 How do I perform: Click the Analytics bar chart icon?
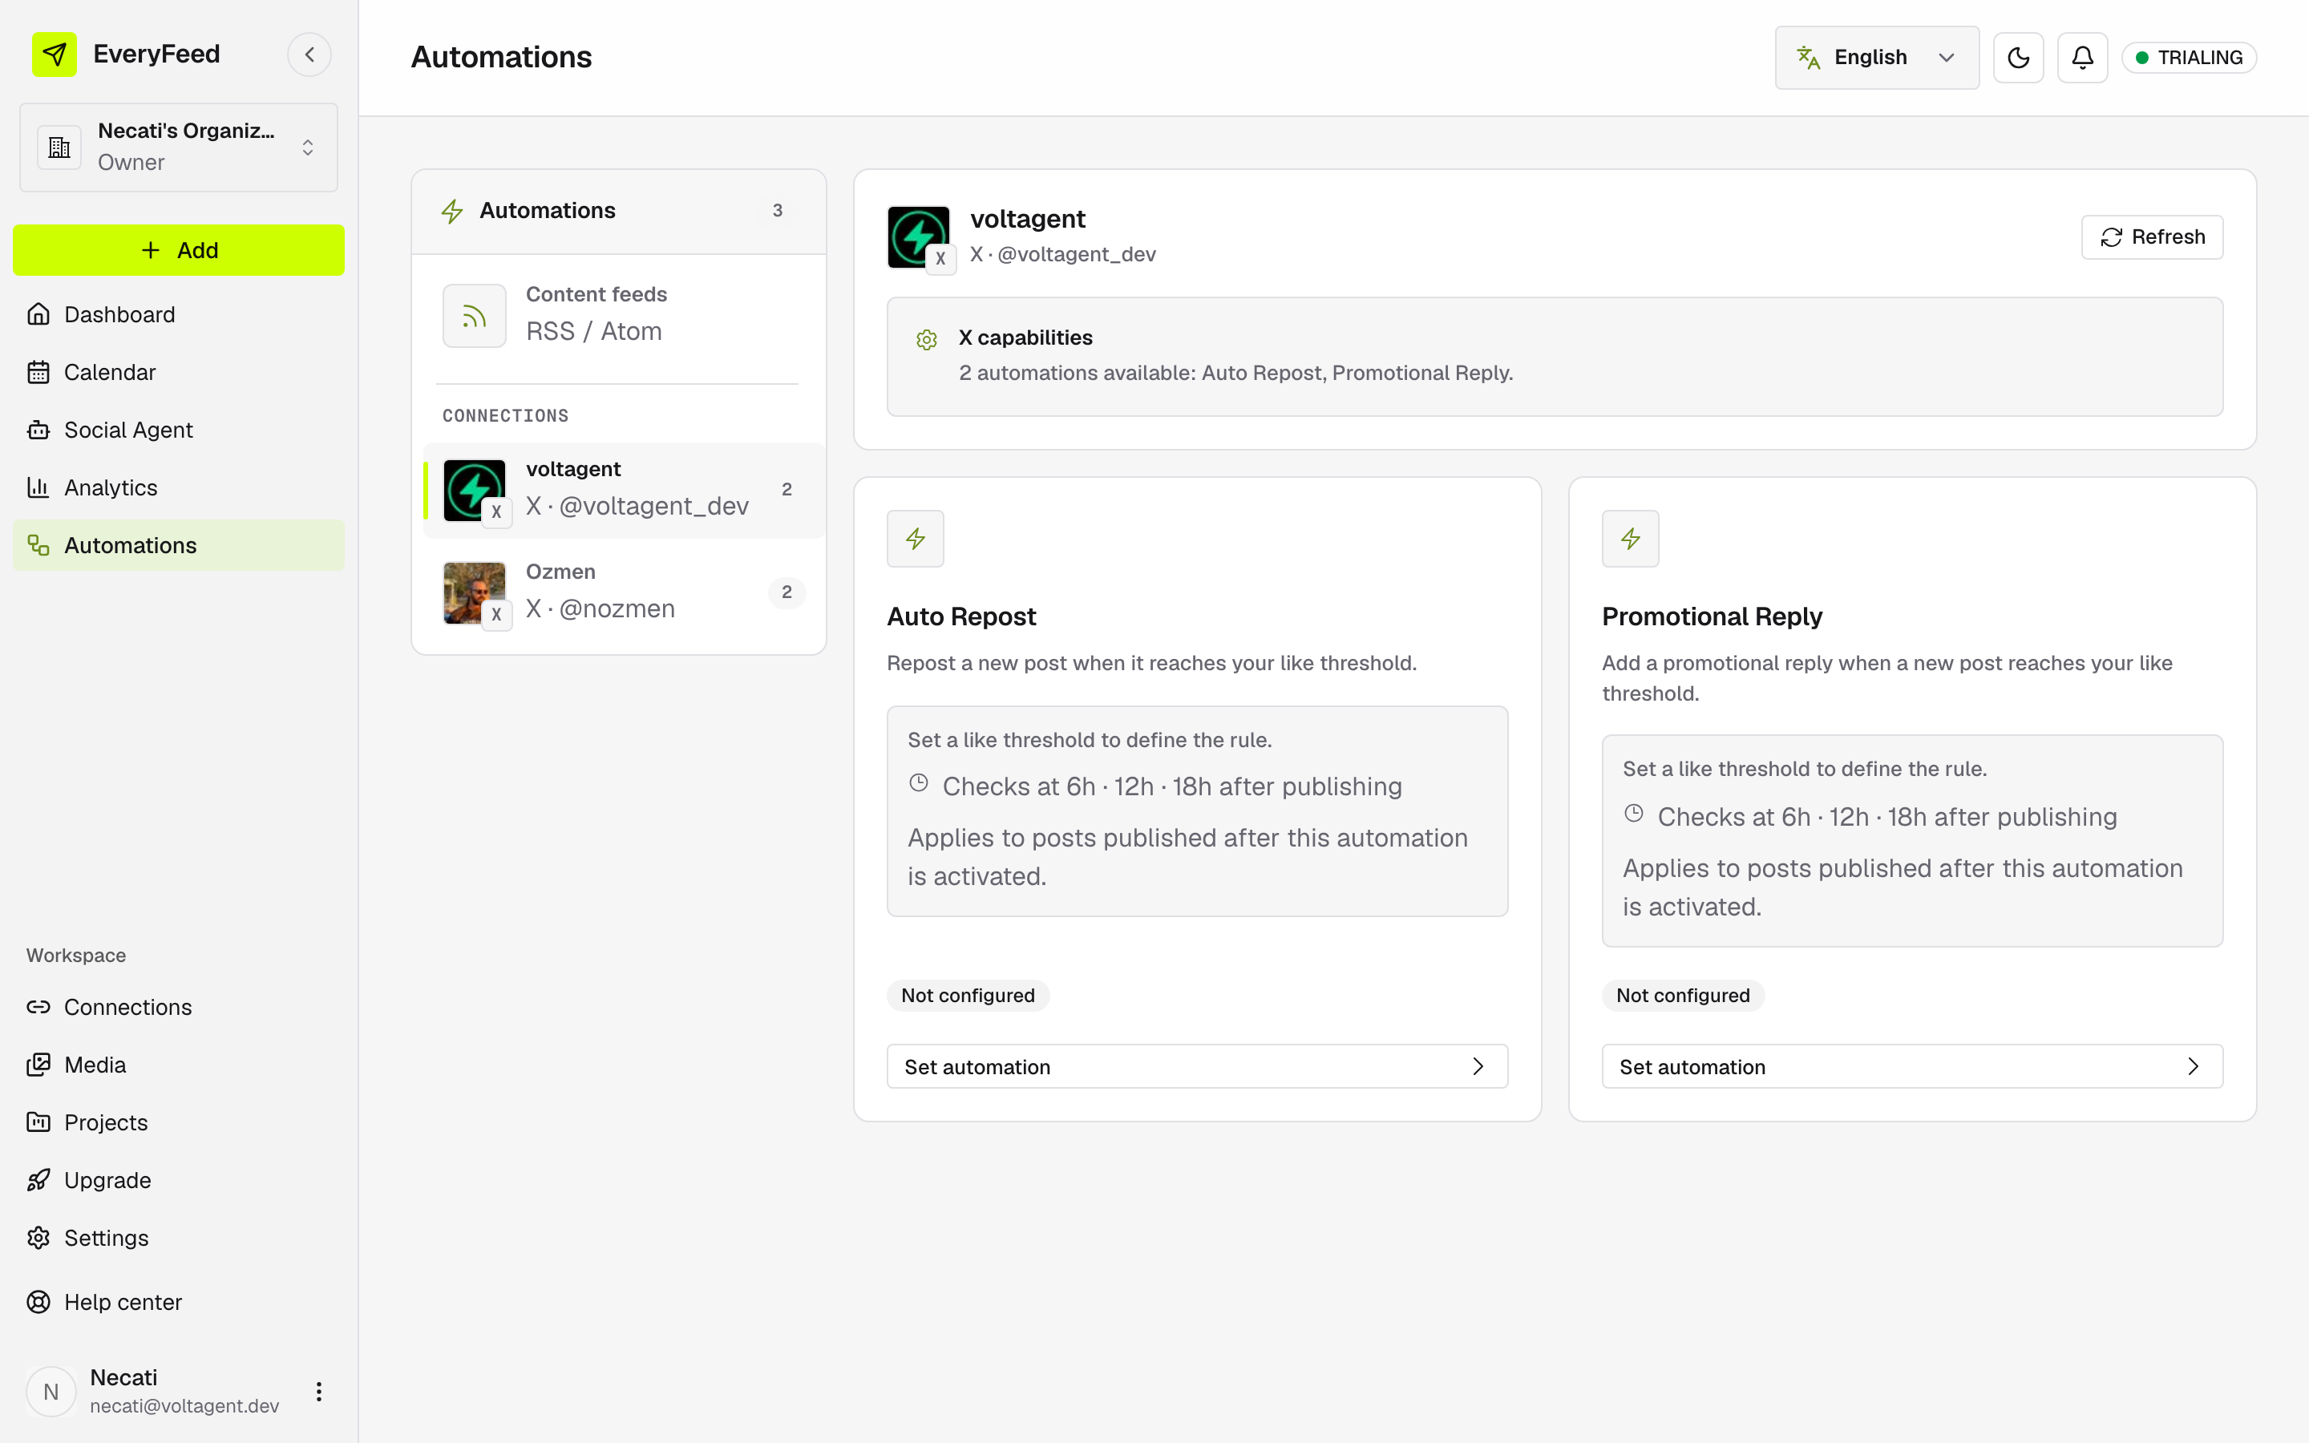pos(38,487)
